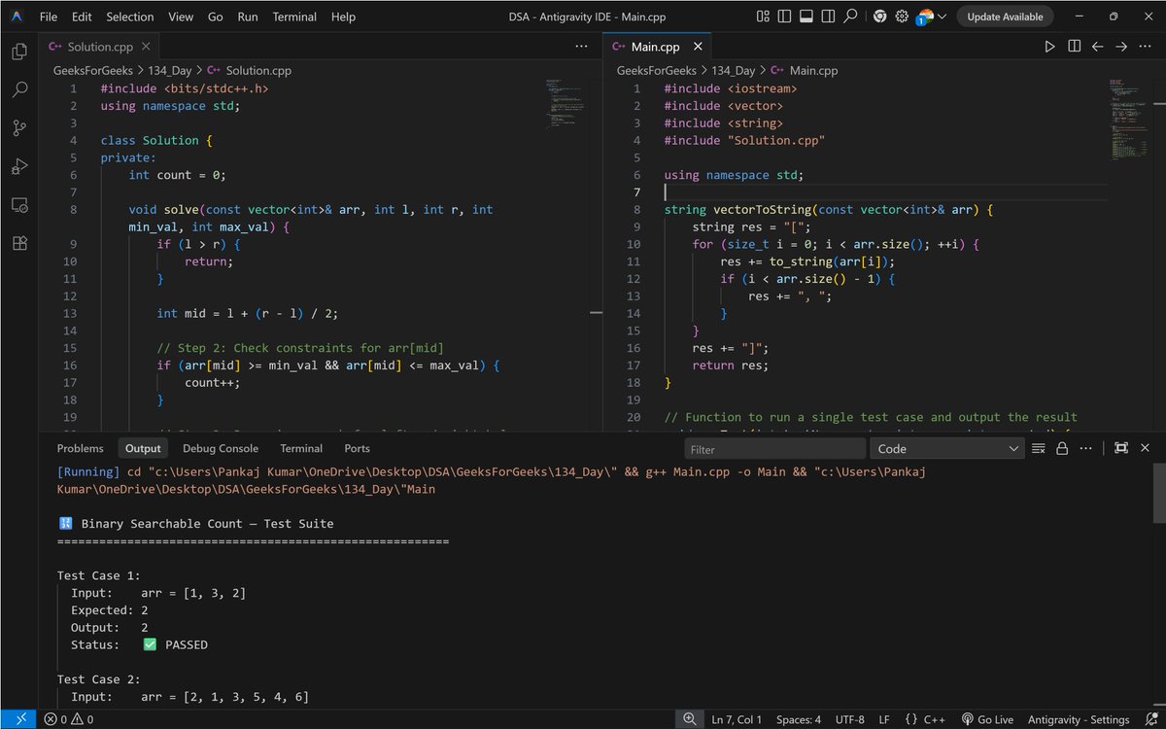Screen dimensions: 1166x729
Task: Open the account avatar dropdown
Action: pyautogui.click(x=933, y=17)
